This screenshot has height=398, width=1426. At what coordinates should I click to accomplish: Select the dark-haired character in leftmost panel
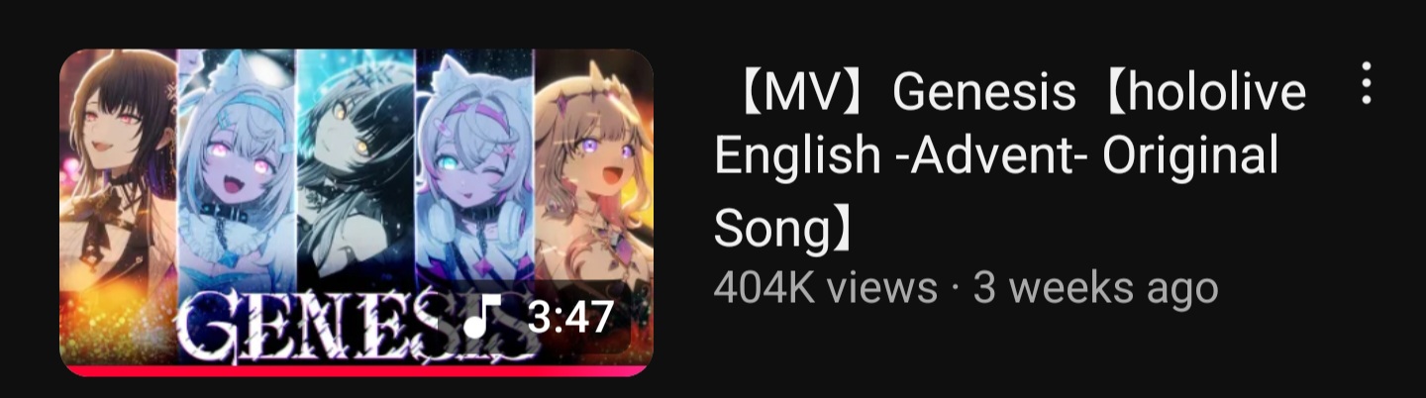[x=119, y=178]
